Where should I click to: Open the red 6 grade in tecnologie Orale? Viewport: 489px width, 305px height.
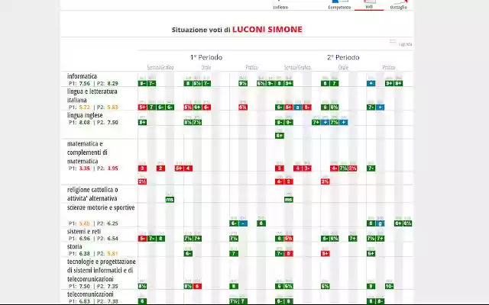(x=197, y=287)
